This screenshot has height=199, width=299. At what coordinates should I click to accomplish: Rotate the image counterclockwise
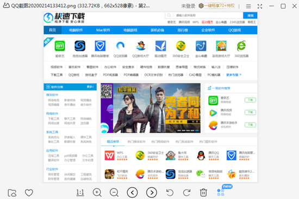[x=170, y=192]
